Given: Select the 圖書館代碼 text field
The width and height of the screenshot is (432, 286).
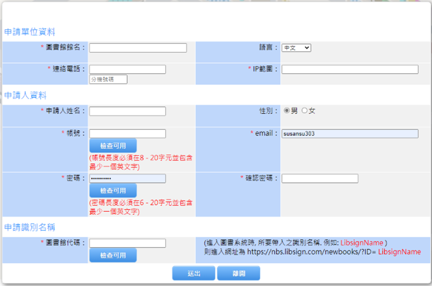Looking at the screenshot, I should tap(127, 243).
